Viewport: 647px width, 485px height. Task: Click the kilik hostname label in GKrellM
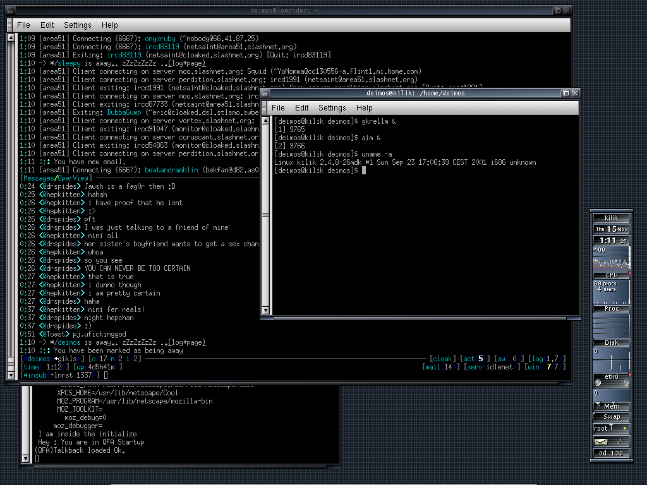click(611, 218)
